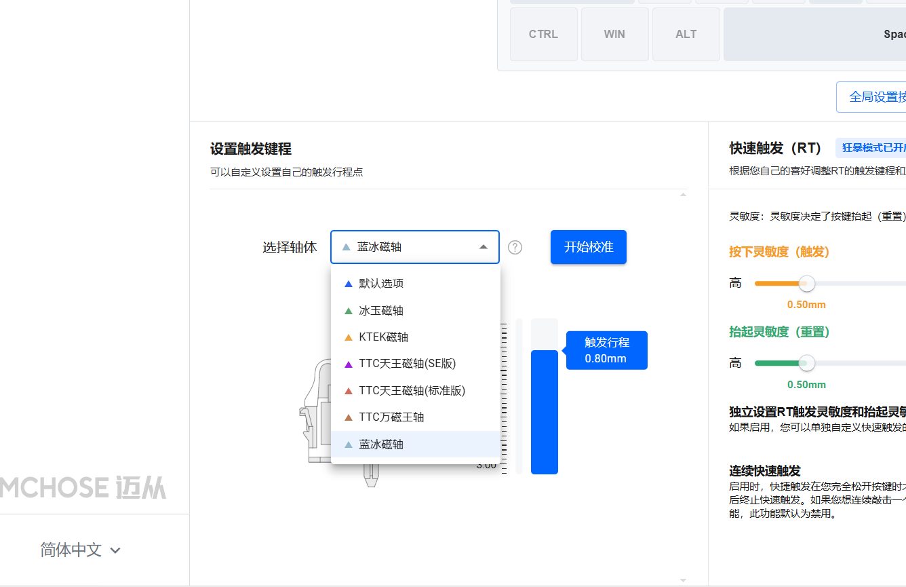Pick 蓝冰磁轴 highlighted list entry
This screenshot has width=906, height=587.
415,444
